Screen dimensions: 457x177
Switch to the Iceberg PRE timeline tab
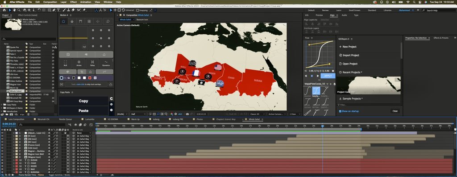tap(177, 119)
